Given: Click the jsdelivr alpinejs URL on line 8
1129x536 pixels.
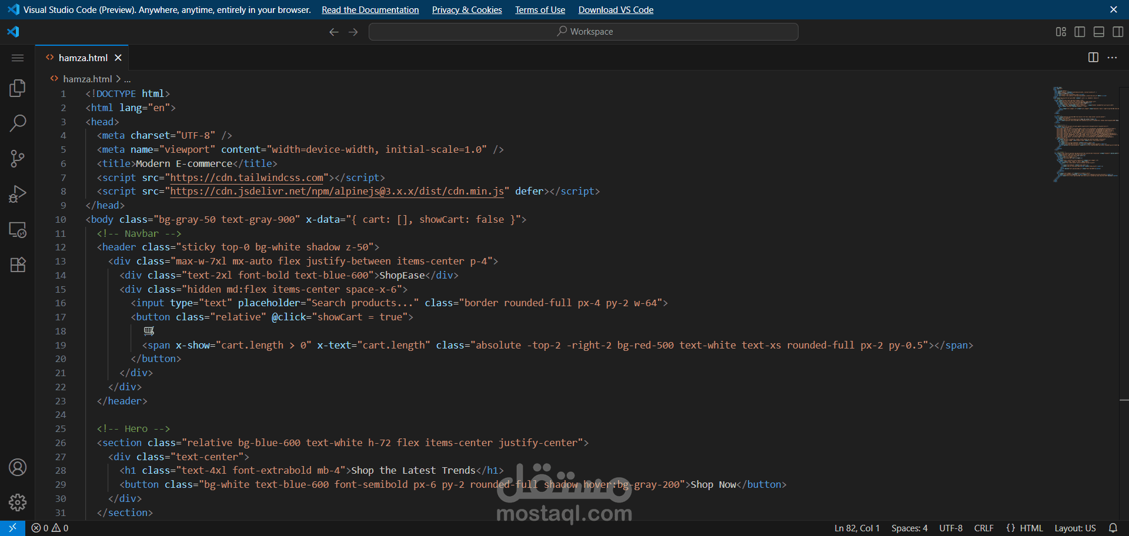Looking at the screenshot, I should coord(337,192).
